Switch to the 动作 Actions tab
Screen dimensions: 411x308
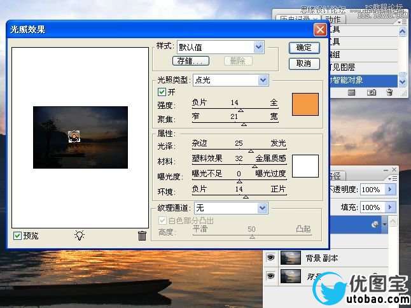tap(333, 20)
